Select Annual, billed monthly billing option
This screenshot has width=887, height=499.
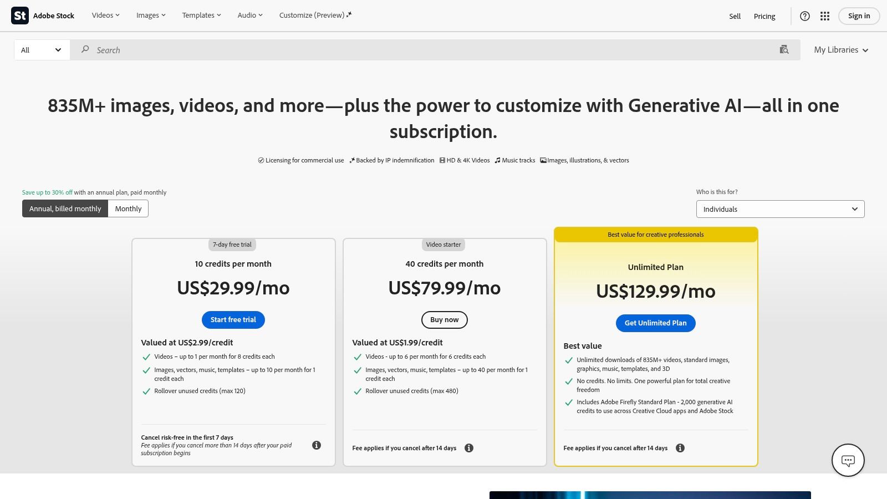click(x=65, y=208)
